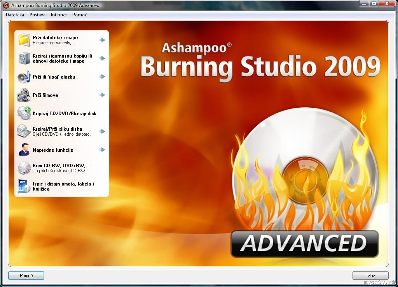Expand arrow next to Kreiraj sigurnosnu kopiju

[102, 58]
